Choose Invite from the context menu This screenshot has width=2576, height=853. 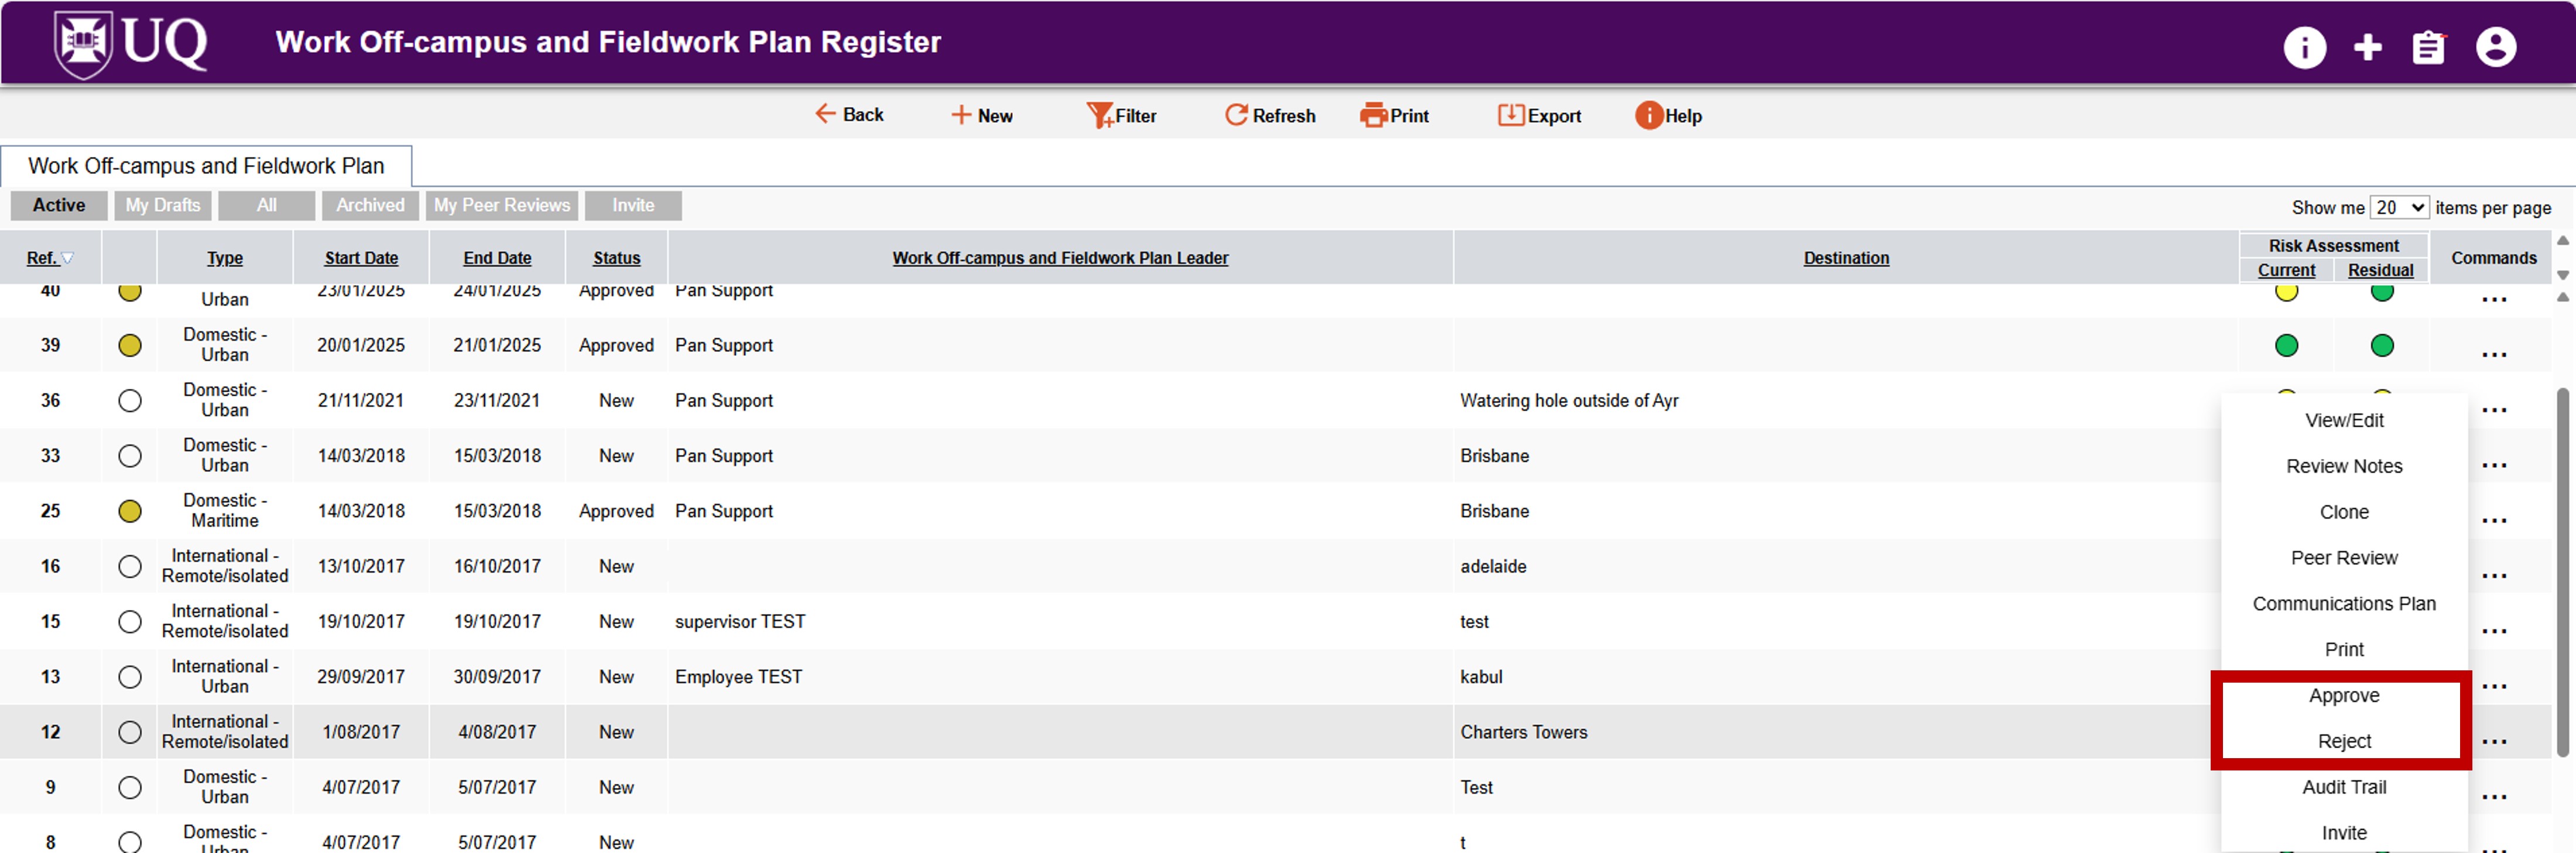click(2344, 833)
